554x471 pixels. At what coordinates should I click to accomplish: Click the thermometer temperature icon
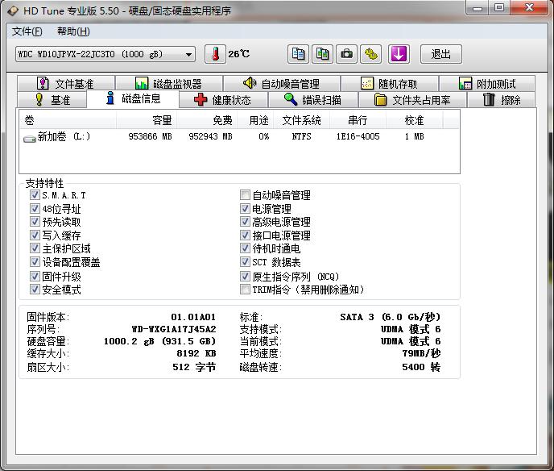click(215, 54)
